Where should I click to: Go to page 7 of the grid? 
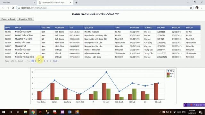coord(51,61)
